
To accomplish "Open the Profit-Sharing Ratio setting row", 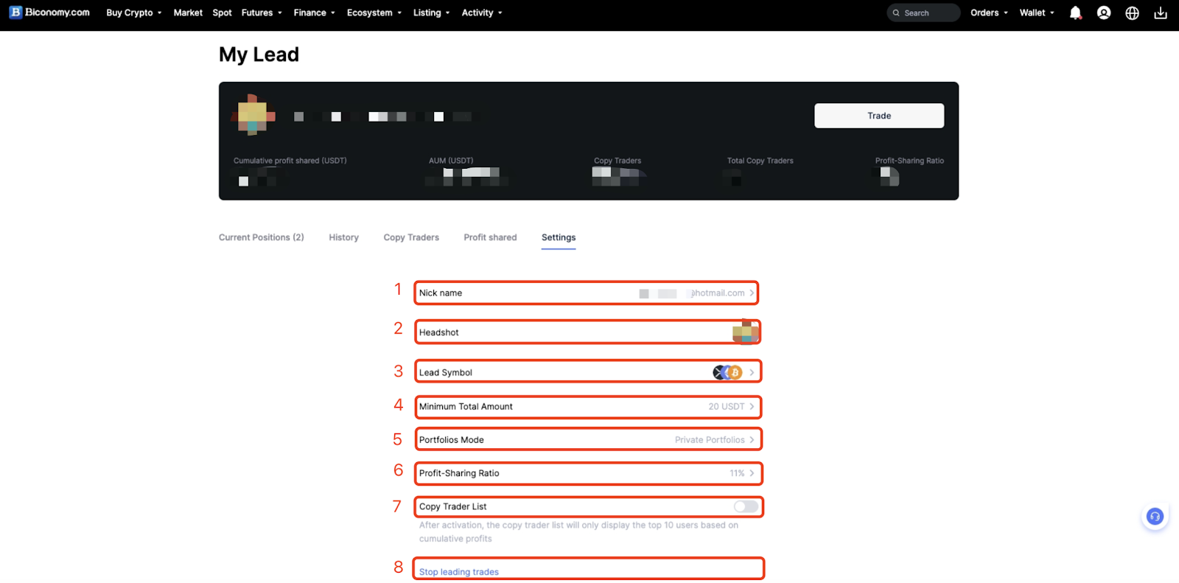I will click(x=587, y=473).
